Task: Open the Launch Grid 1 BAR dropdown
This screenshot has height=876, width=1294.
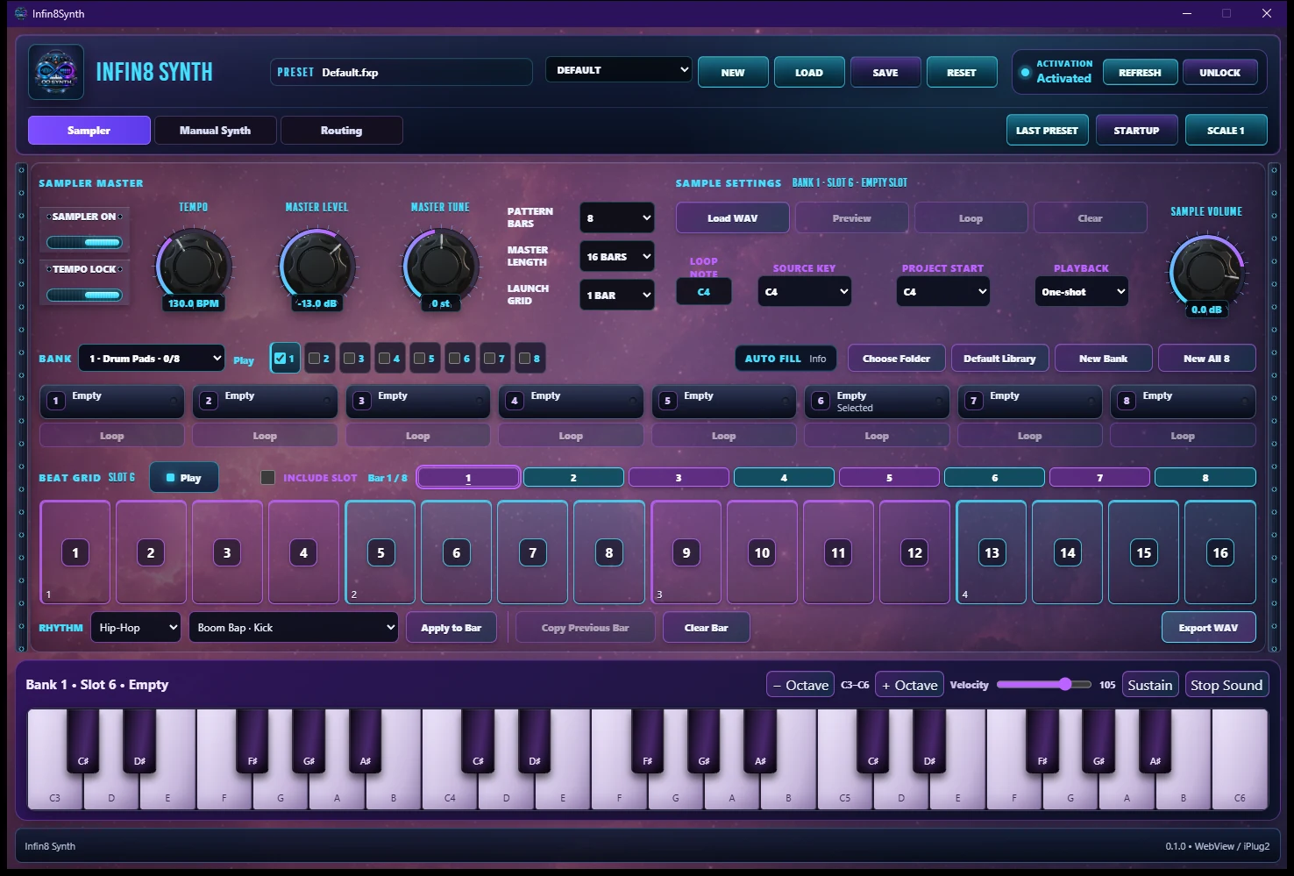Action: pos(617,295)
